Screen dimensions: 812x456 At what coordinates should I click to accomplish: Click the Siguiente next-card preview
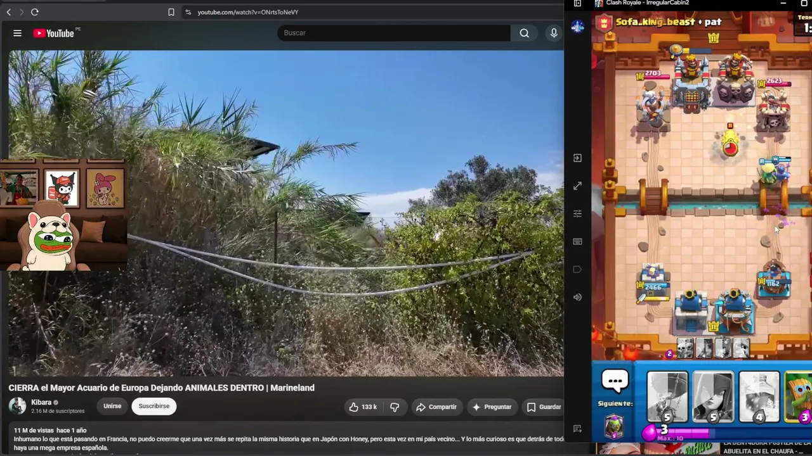click(x=613, y=426)
